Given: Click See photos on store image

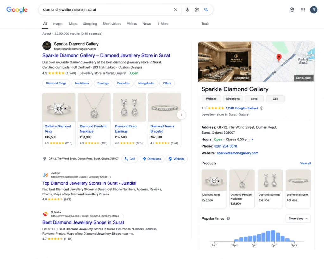Looking at the screenshot, I should click(x=241, y=78).
